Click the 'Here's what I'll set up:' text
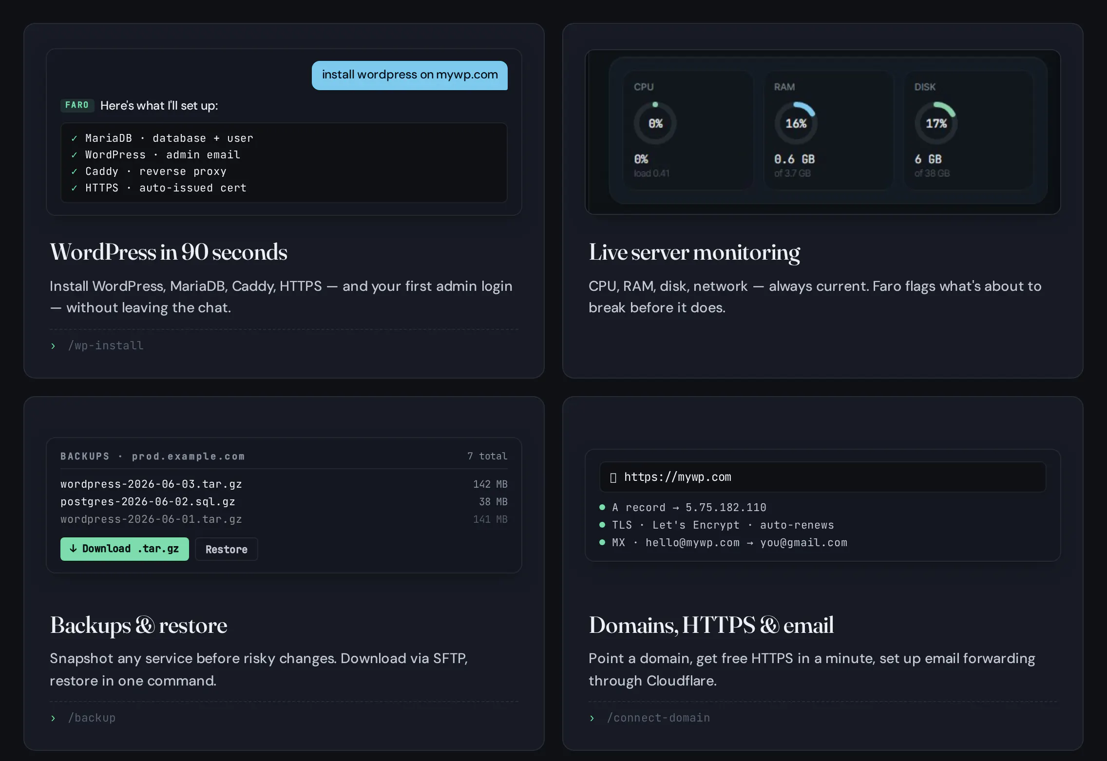Image resolution: width=1107 pixels, height=761 pixels. pyautogui.click(x=159, y=106)
